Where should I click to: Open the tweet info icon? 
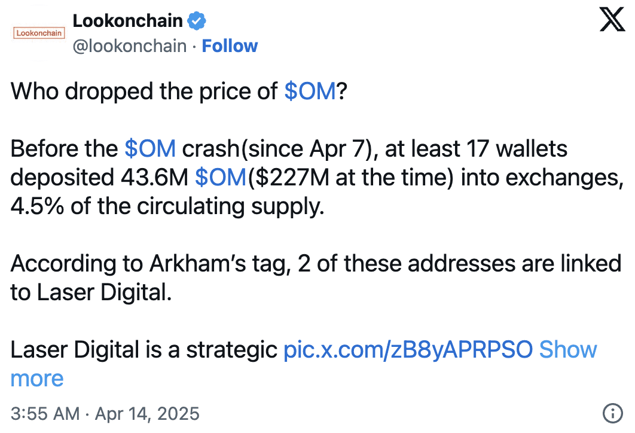[613, 413]
